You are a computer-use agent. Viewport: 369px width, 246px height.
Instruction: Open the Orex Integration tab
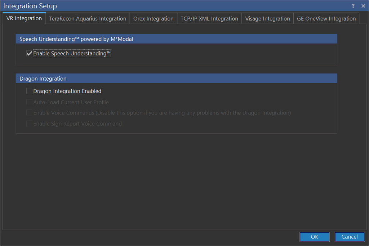(x=153, y=19)
